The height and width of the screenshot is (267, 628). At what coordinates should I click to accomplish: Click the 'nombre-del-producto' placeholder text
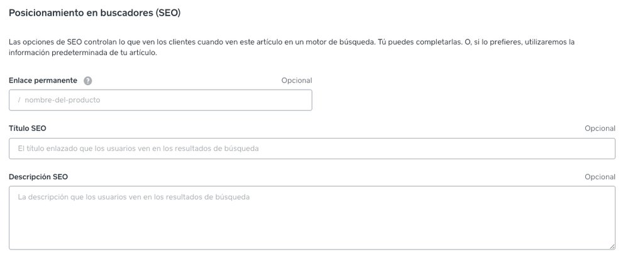63,100
